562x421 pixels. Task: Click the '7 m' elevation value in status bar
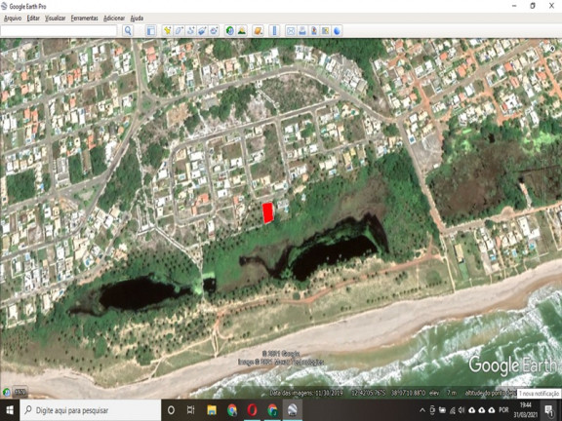451,393
